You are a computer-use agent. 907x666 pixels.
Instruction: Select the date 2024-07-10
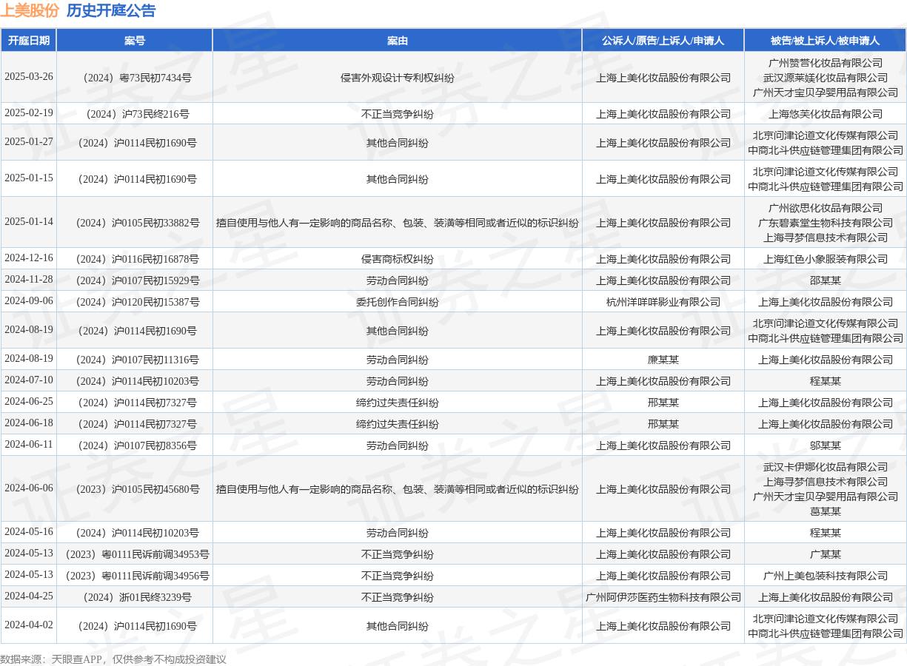click(x=29, y=380)
